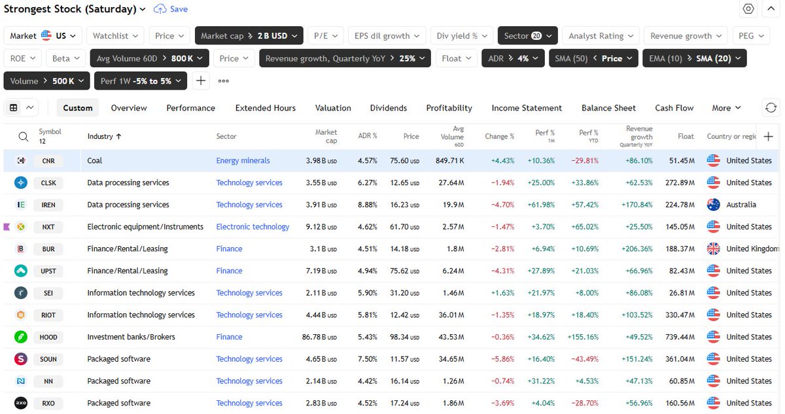Open the Finance sector link in HOOD row

tap(229, 337)
